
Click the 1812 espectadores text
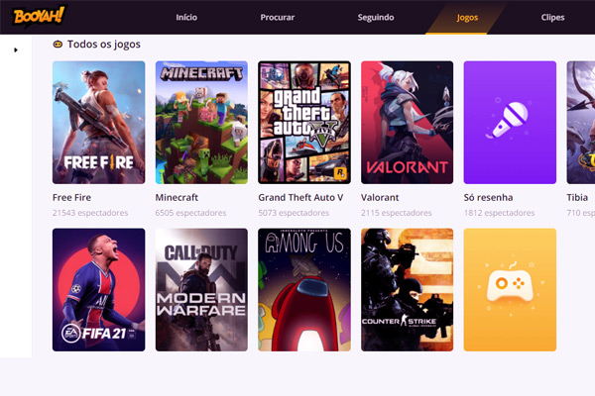[500, 213]
